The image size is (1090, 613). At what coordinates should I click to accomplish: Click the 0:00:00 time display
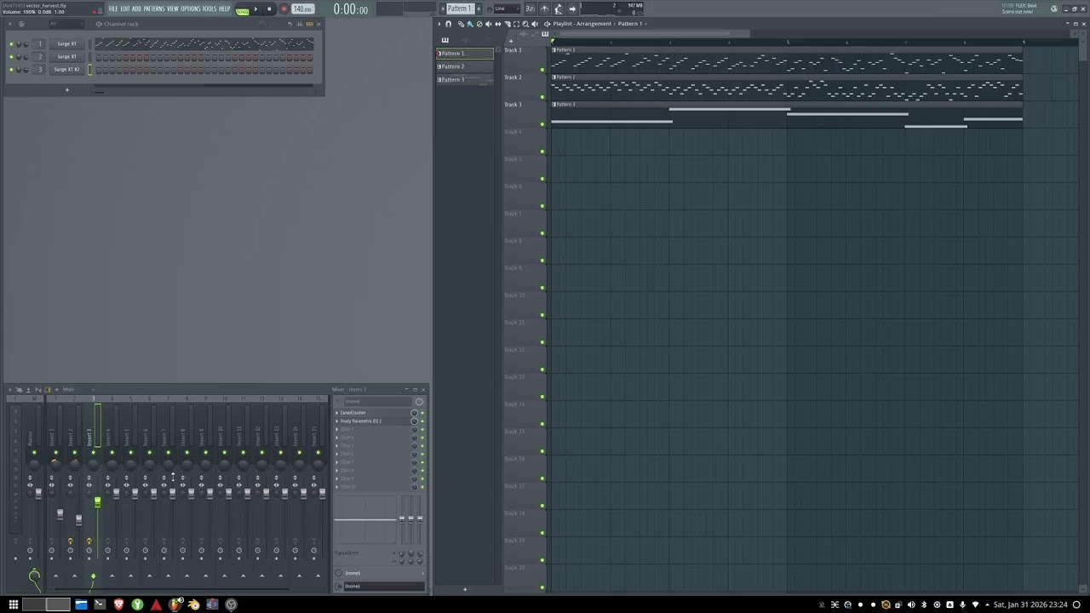coord(351,9)
